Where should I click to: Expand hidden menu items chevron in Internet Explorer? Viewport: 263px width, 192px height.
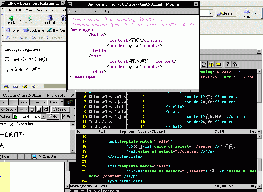[x=61, y=102]
